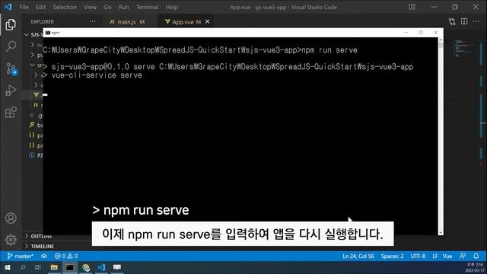Expand the TIMELINE section
Screen dimensions: 487x274
(40, 246)
